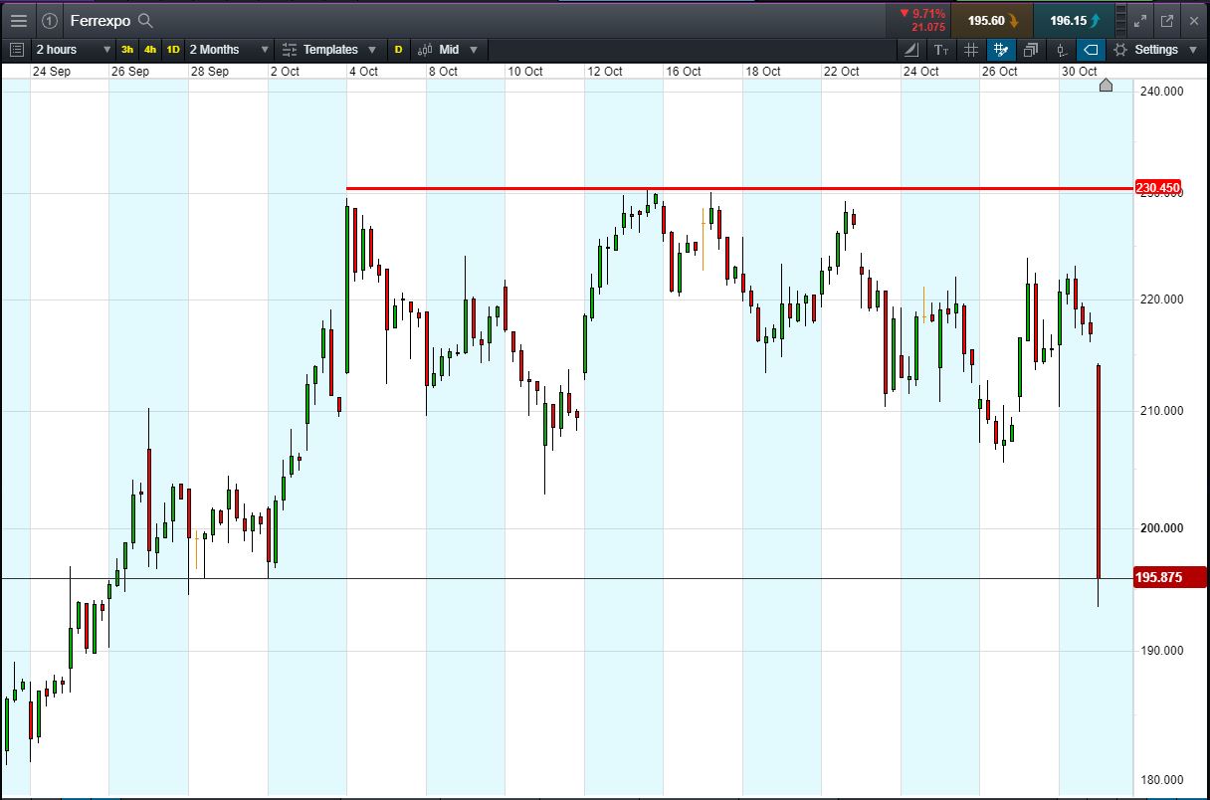Screen dimensions: 1210x800
Task: Toggle the price label tag button
Action: coord(1091,50)
